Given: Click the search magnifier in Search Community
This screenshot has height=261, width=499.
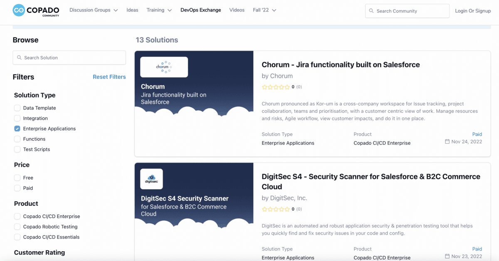Looking at the screenshot, I should tap(371, 11).
